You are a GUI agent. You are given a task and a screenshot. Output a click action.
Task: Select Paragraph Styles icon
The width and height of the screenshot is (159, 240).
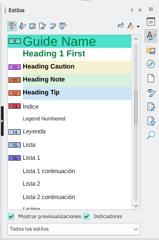click(12, 26)
